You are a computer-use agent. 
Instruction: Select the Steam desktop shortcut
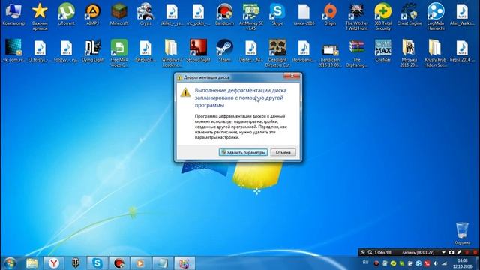click(224, 51)
